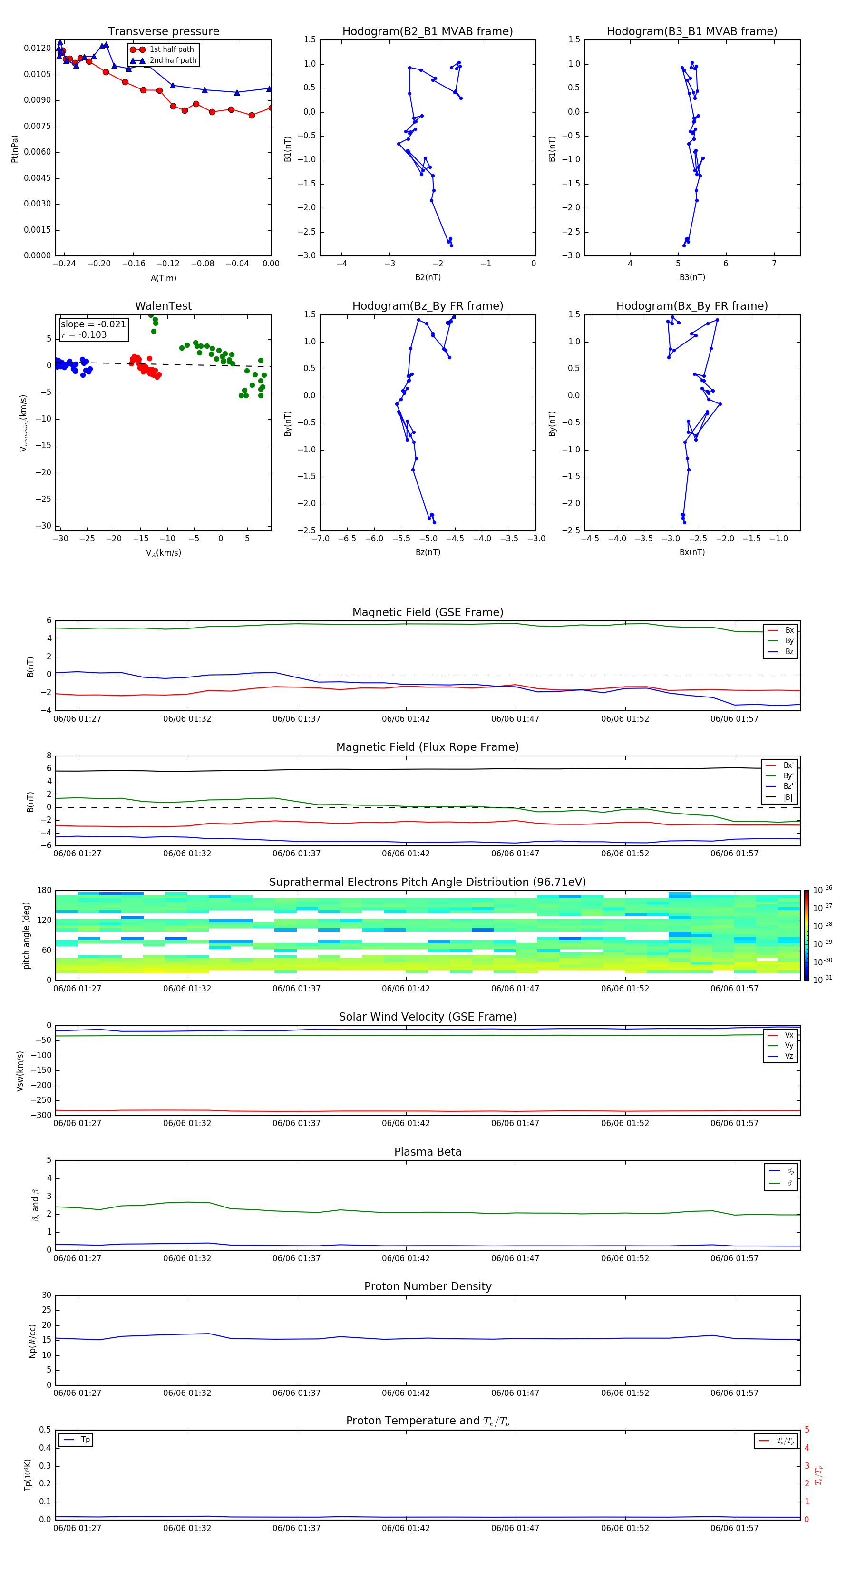
Task: Select the By' legend entry in Flux Rope plot
Action: tap(779, 776)
